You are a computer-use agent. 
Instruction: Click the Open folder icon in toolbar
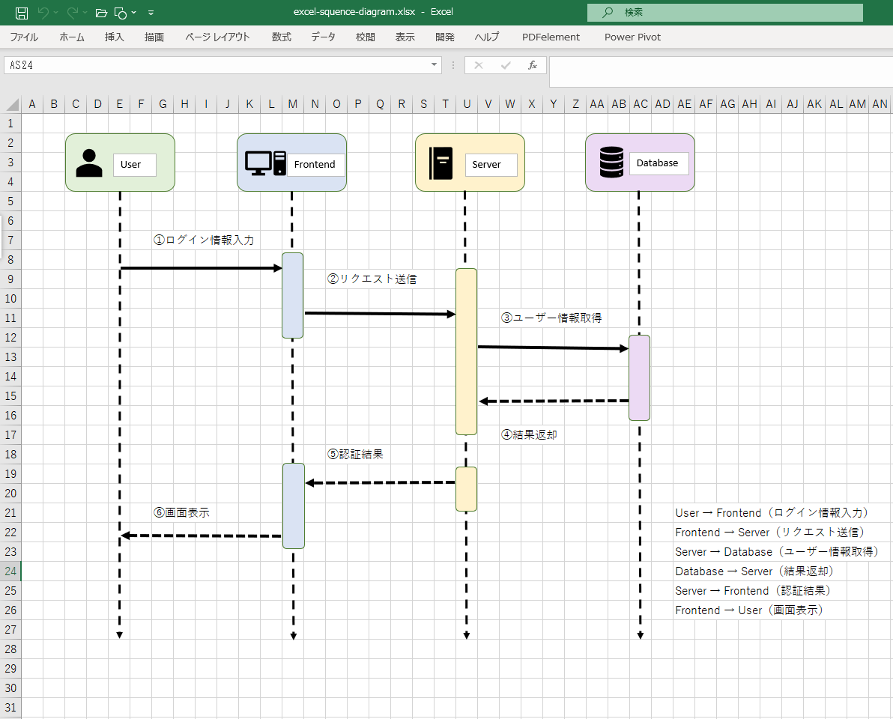pyautogui.click(x=102, y=13)
